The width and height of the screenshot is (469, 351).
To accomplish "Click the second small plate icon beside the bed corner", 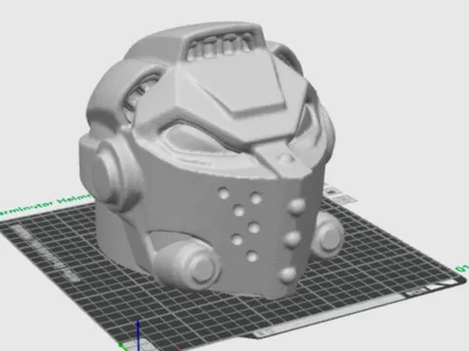I will pos(344,199).
